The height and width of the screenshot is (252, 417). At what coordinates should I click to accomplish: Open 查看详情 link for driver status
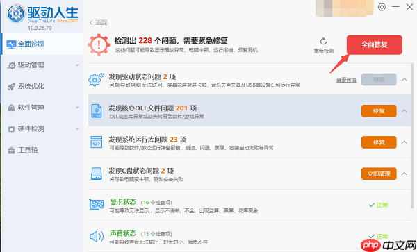pyautogui.click(x=346, y=80)
